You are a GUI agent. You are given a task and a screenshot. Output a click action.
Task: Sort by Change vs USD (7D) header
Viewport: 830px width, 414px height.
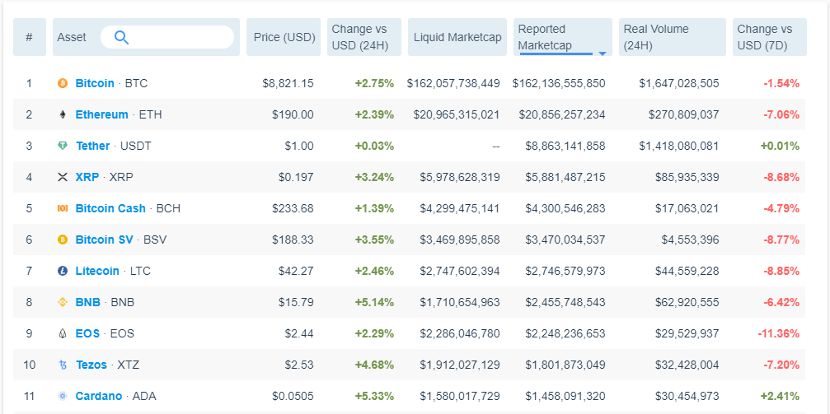pos(770,37)
